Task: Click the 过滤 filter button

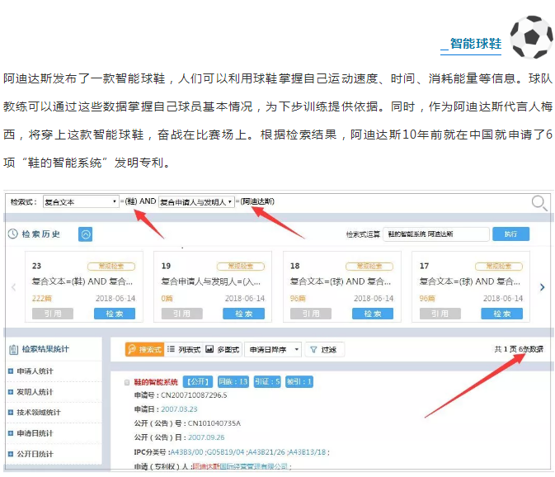Action: [x=324, y=350]
